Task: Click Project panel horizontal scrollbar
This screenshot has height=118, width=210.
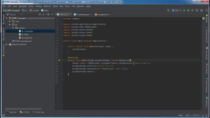Action: pos(23,109)
